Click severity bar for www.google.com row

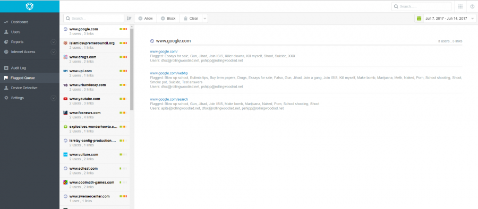(x=123, y=29)
